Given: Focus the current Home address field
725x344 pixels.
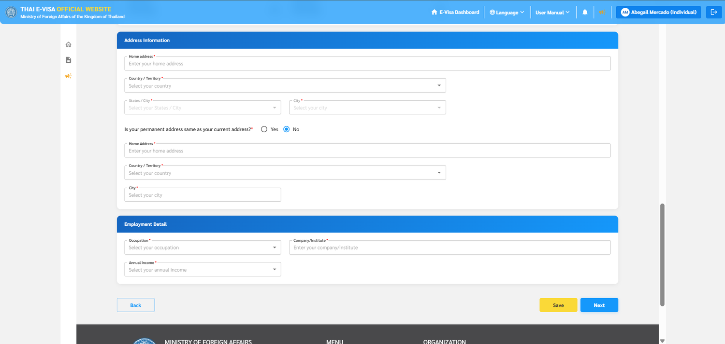Looking at the screenshot, I should coord(367,64).
